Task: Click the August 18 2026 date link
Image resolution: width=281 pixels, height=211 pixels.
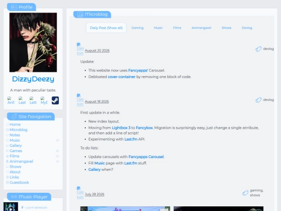Action: (97, 102)
